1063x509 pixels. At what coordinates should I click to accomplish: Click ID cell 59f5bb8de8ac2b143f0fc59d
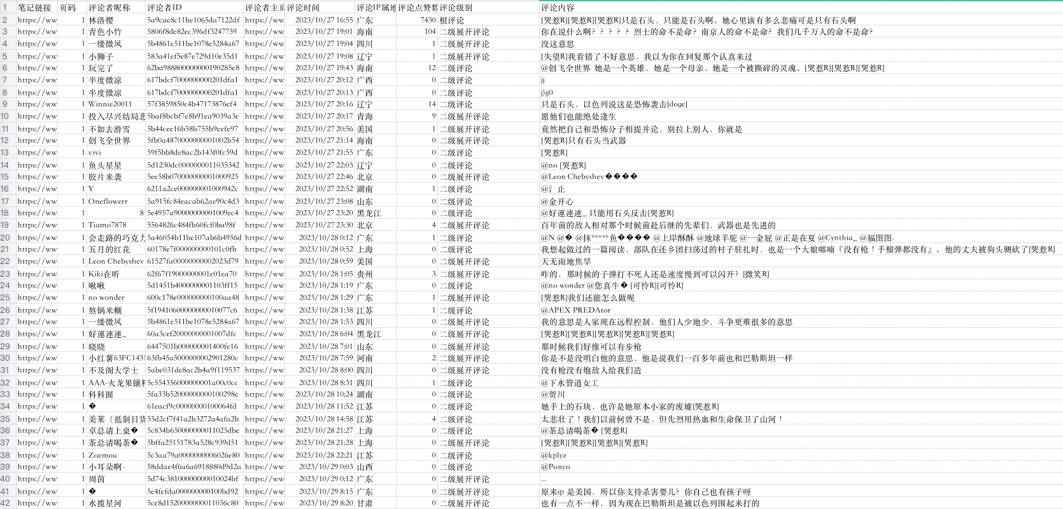point(194,153)
